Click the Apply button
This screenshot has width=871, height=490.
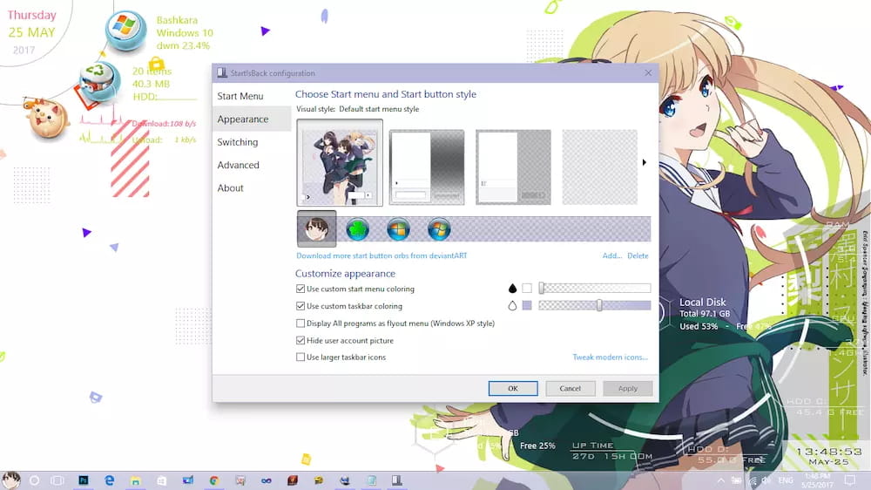628,388
